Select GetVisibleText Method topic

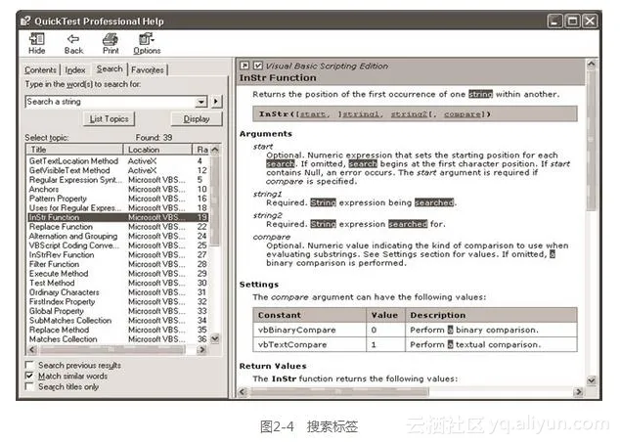click(x=69, y=170)
